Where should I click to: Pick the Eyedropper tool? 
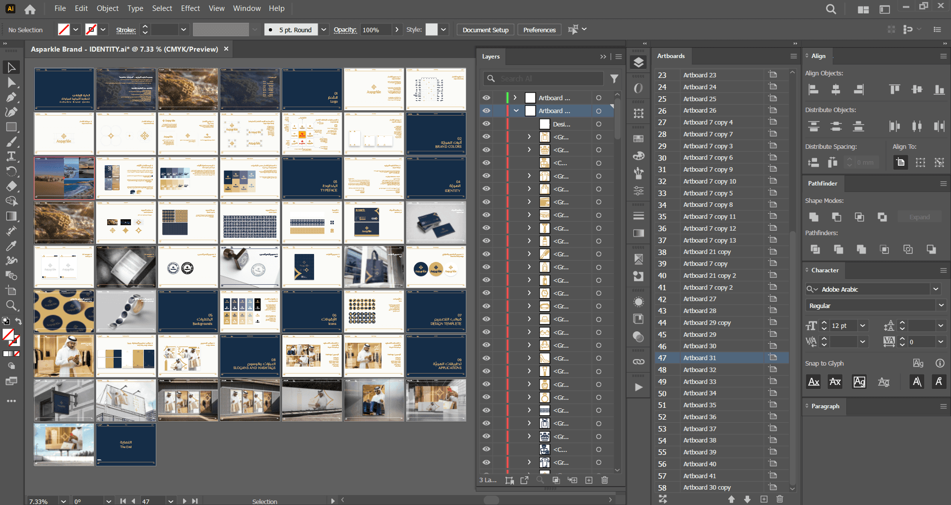coord(11,246)
